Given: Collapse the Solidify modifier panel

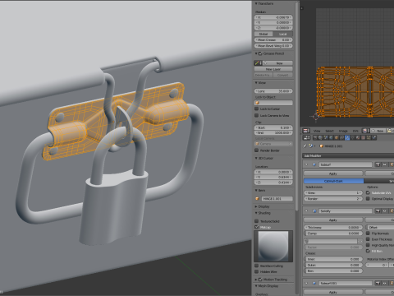Looking at the screenshot, I should [x=306, y=210].
